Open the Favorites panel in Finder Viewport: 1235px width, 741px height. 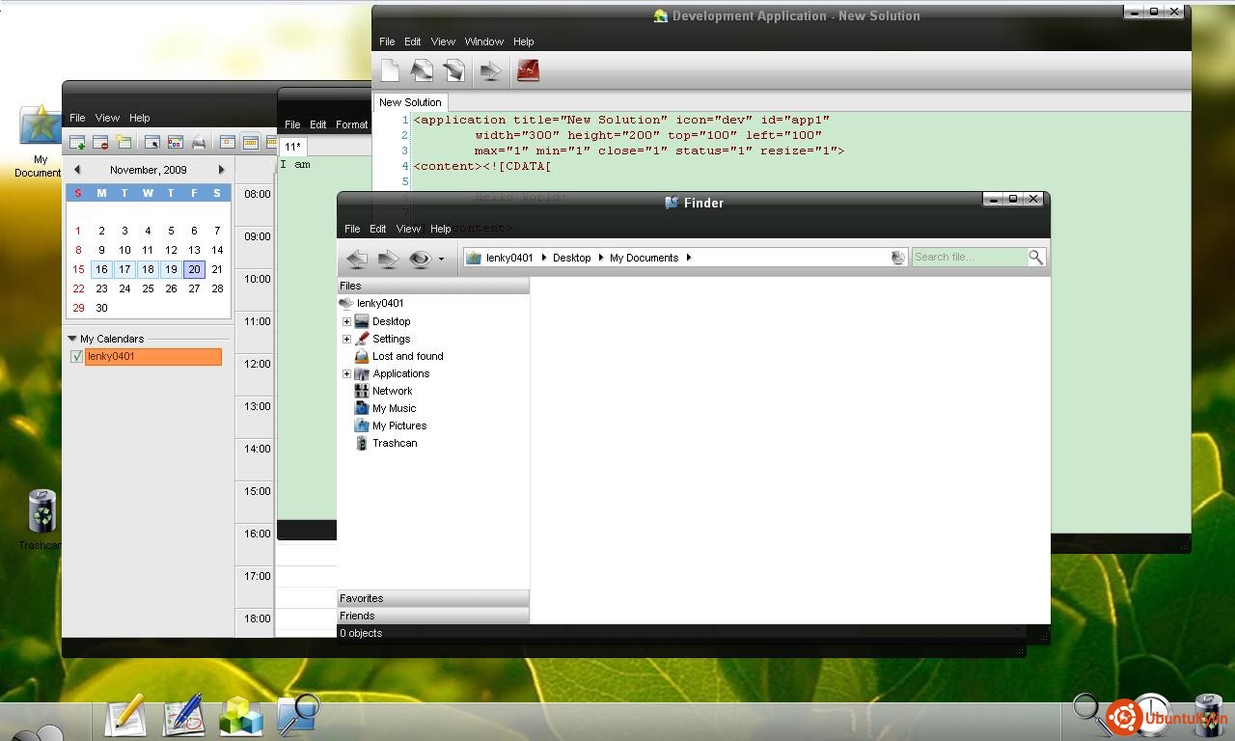click(x=433, y=598)
